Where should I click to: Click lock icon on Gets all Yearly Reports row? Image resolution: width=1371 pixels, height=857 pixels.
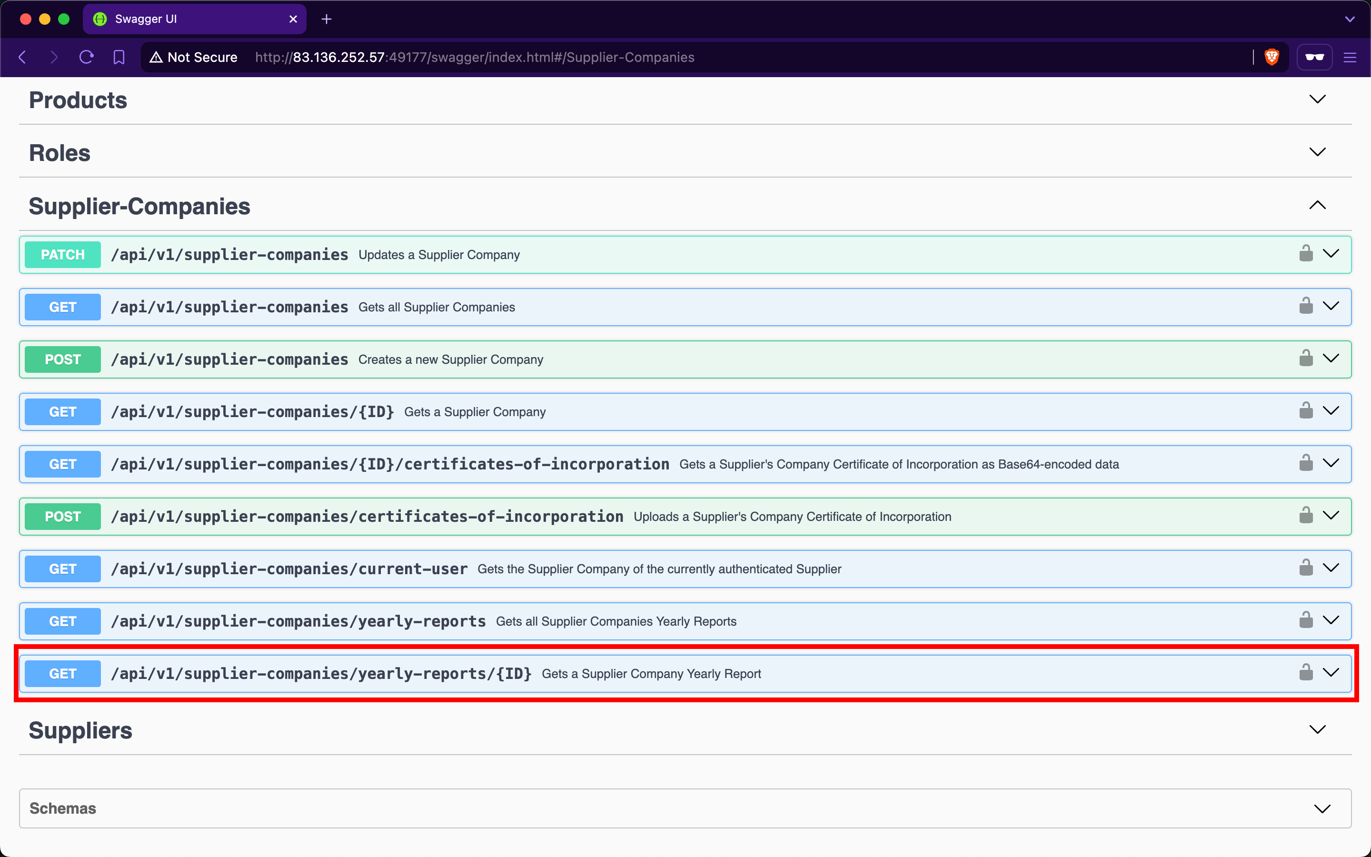(x=1306, y=619)
